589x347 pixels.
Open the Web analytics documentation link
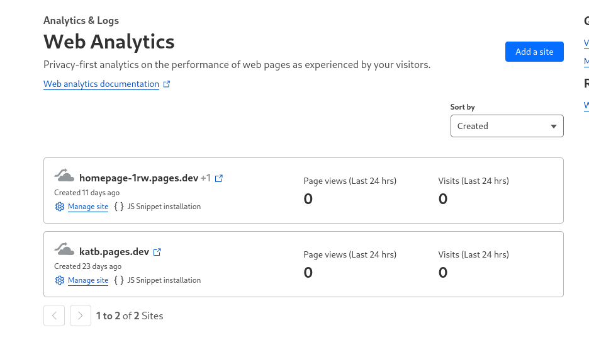click(x=101, y=84)
